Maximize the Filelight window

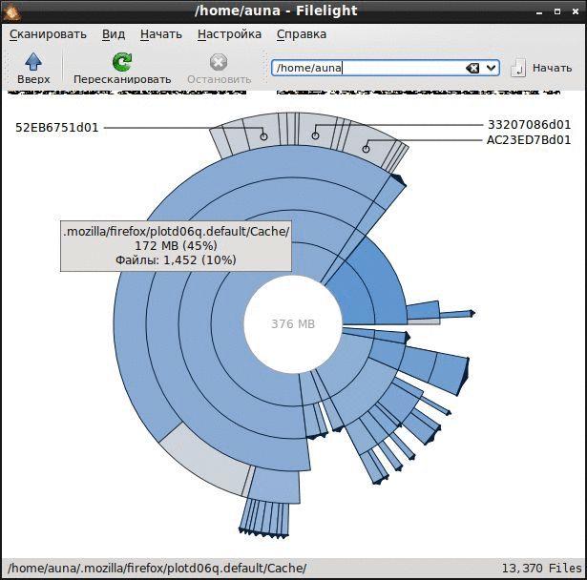557,11
